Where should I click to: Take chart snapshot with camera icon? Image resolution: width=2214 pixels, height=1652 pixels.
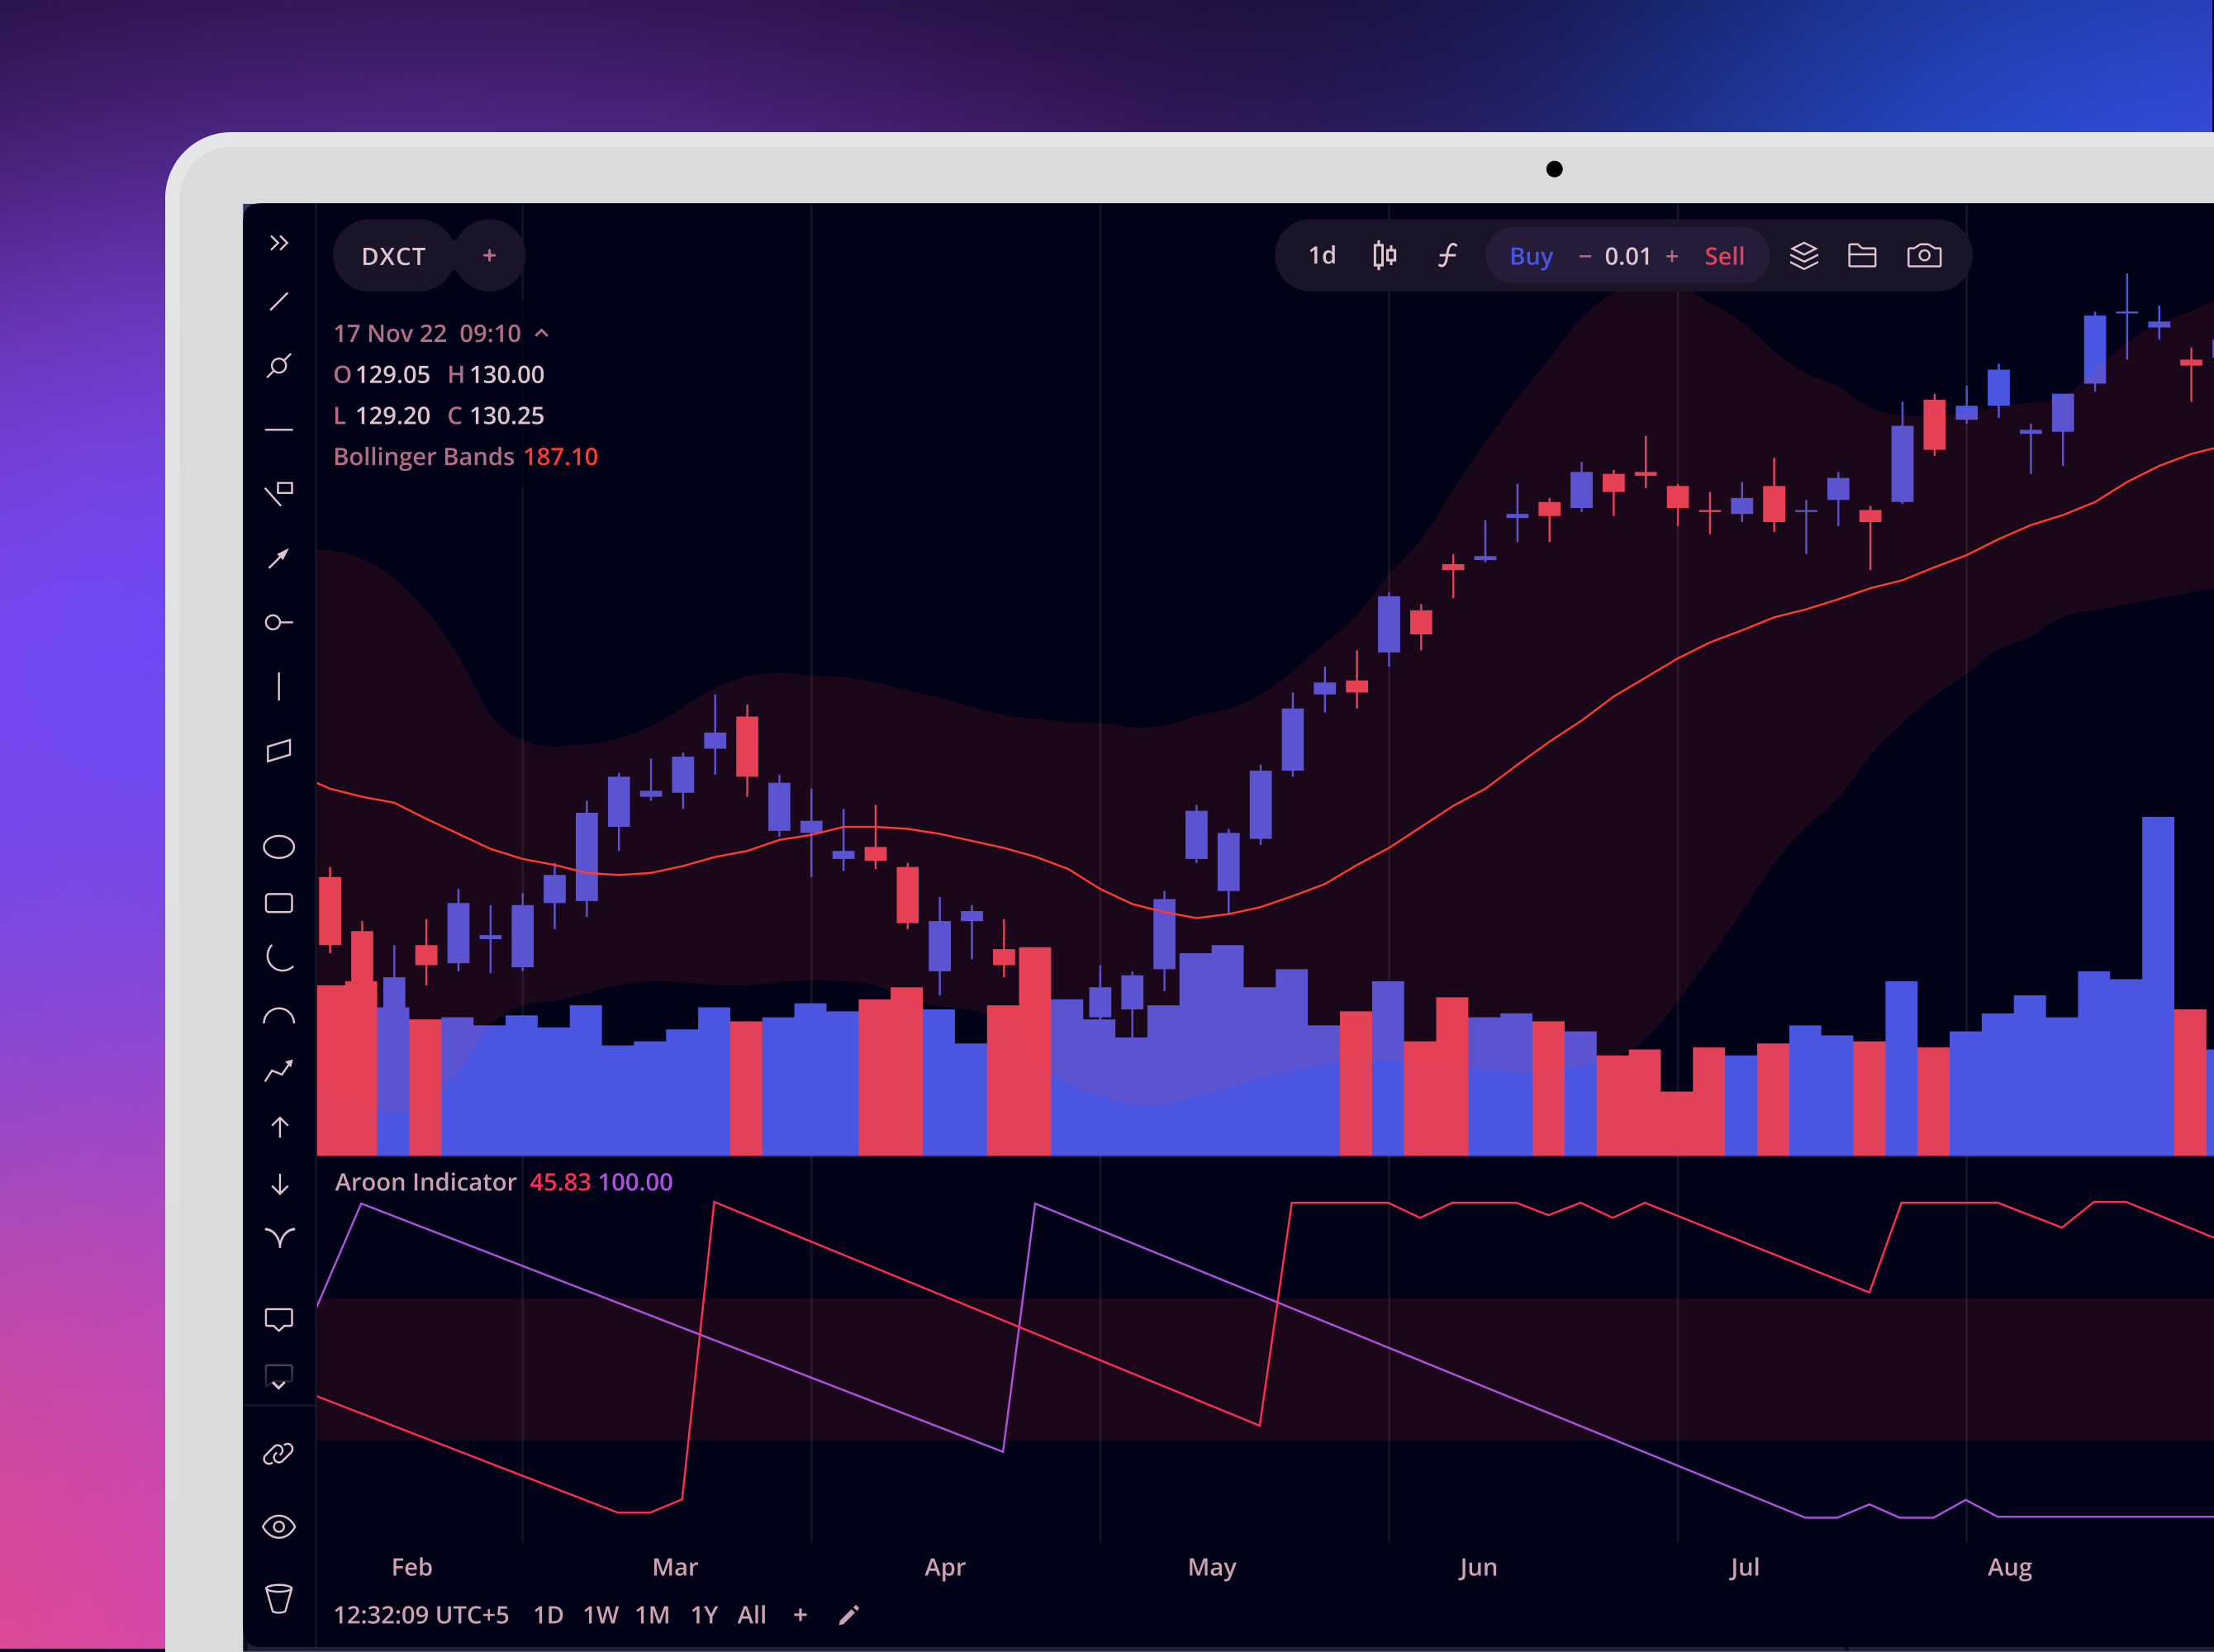(1924, 256)
